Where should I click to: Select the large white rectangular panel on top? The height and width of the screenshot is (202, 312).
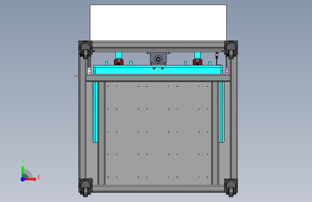click(158, 23)
